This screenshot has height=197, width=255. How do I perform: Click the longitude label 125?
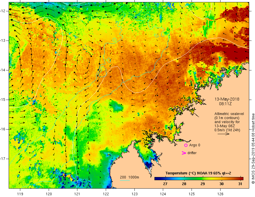(192, 194)
